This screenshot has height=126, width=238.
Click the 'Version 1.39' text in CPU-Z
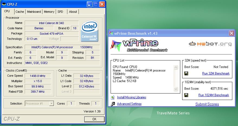pyautogui.click(x=92, y=111)
